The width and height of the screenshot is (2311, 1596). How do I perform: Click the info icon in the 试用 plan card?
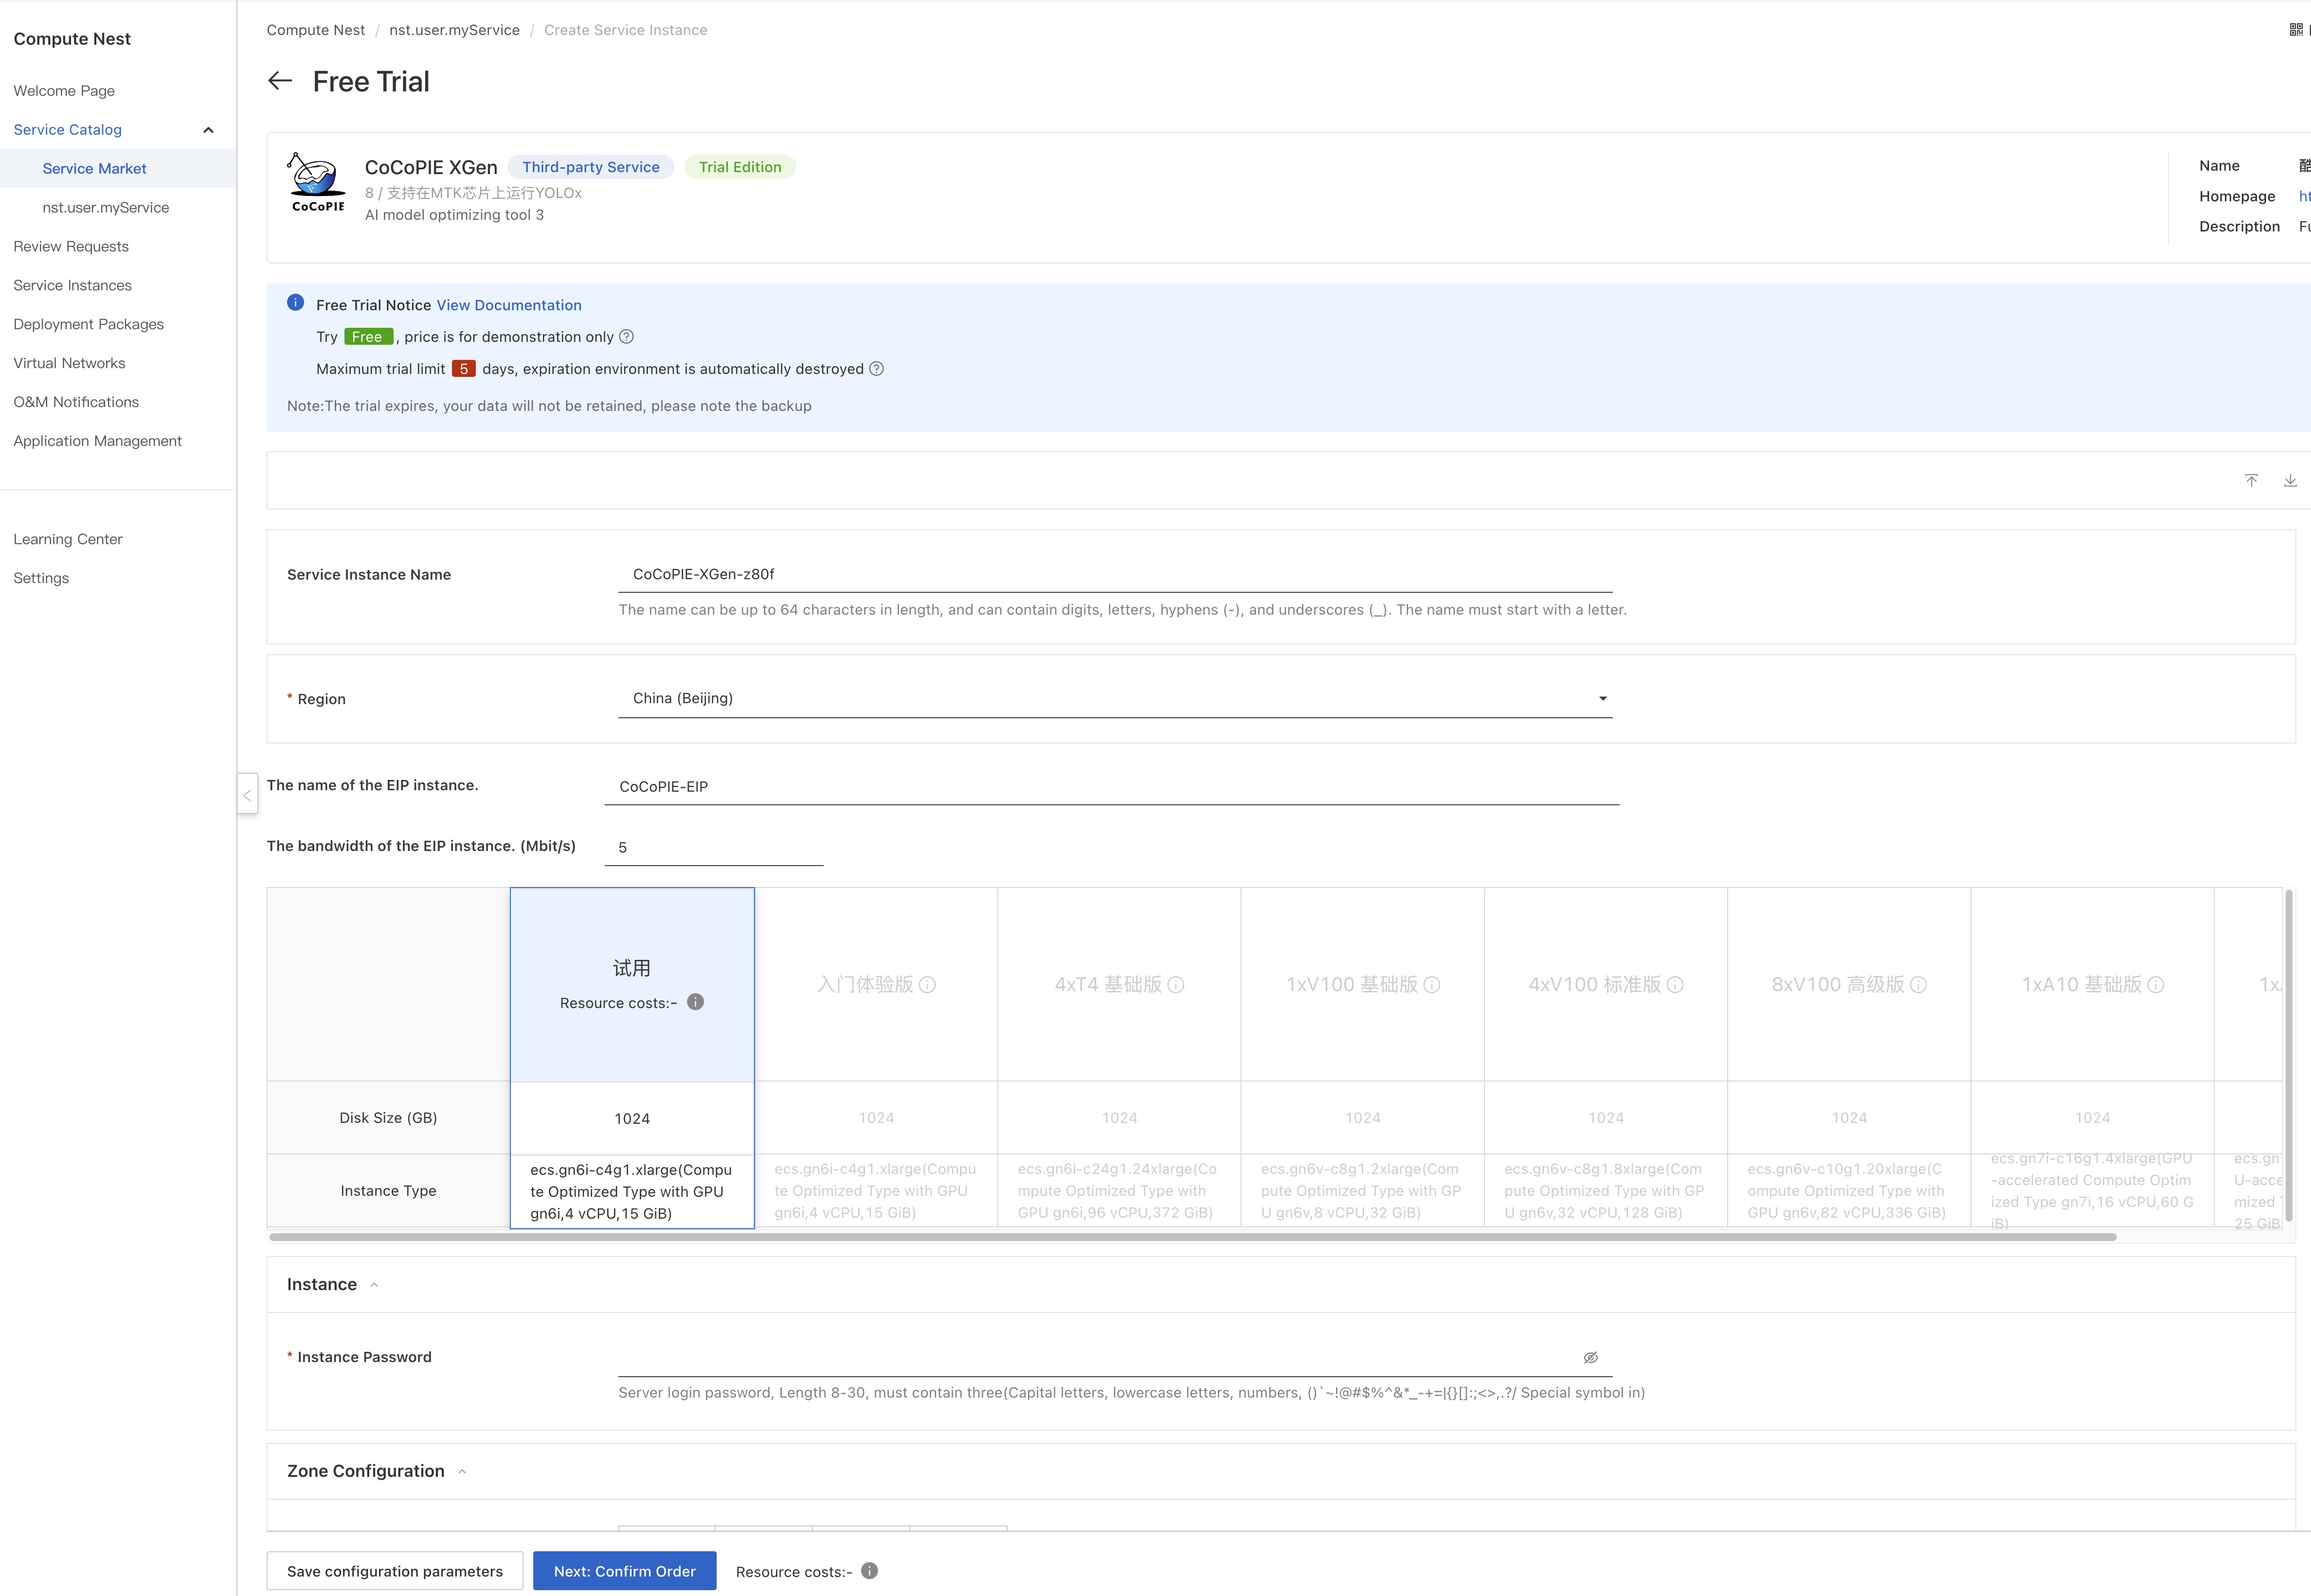click(x=695, y=1002)
